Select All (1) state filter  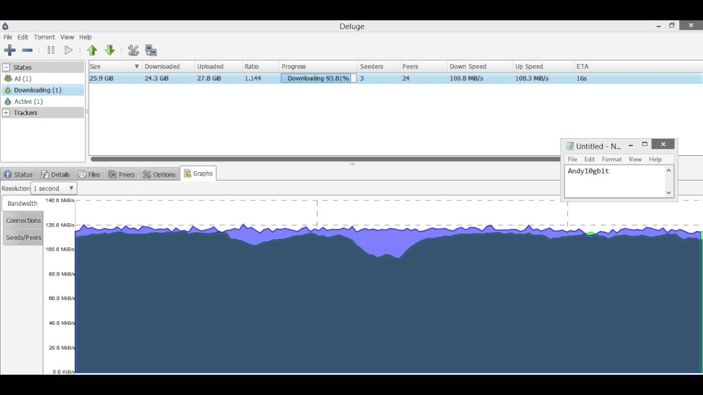(x=42, y=79)
